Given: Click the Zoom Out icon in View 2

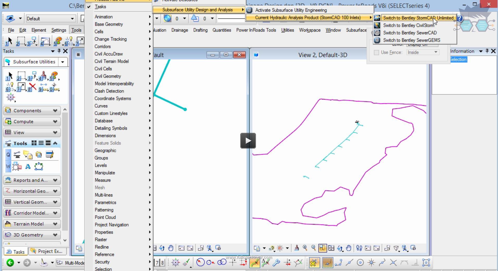Looking at the screenshot, I should click(313, 248).
